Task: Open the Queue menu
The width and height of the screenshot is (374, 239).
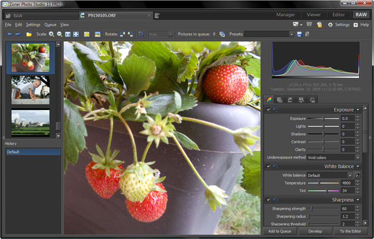Action: [50, 25]
